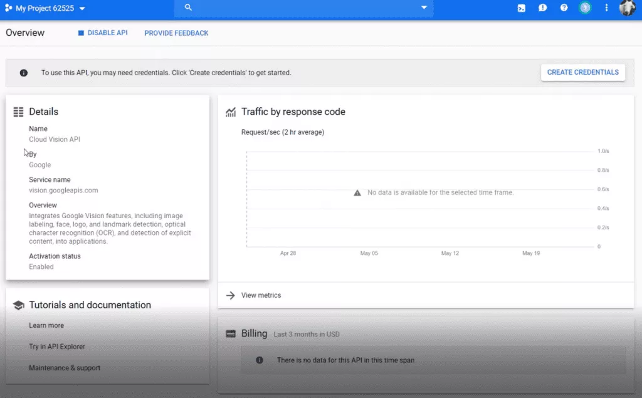Click the square stop icon beside Disable API
The height and width of the screenshot is (398, 642).
(81, 33)
